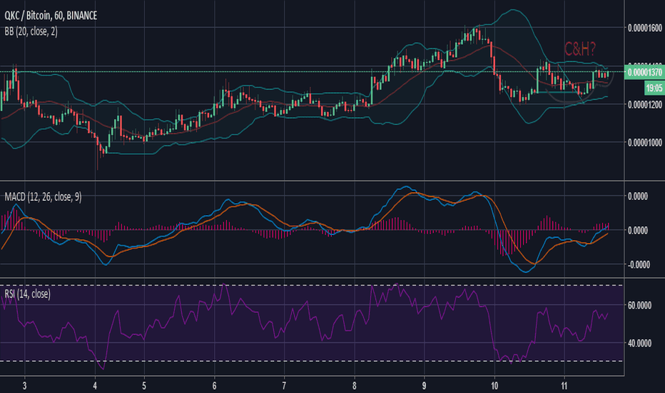Screen dimensions: 665x393
Task: Click date label 4 on time axis
Action: (95, 386)
